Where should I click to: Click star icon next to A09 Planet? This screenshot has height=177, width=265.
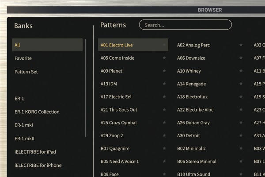164,71
